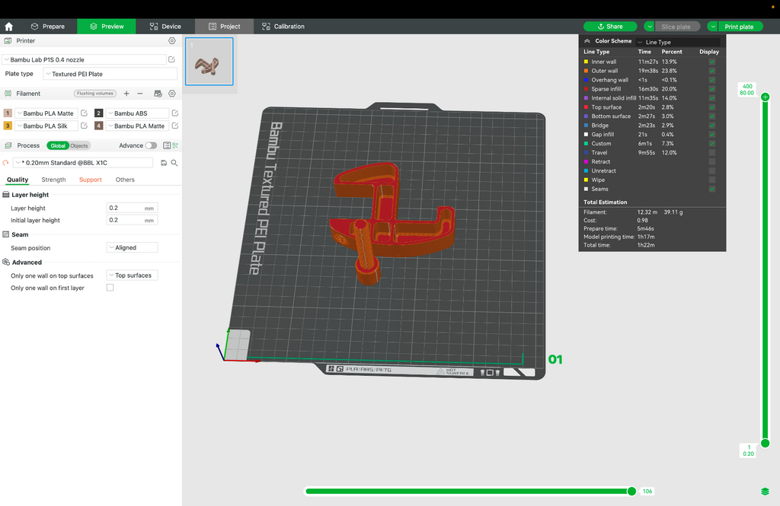Check Only one wall on first layer
Viewport: 780px width, 506px height.
[110, 288]
